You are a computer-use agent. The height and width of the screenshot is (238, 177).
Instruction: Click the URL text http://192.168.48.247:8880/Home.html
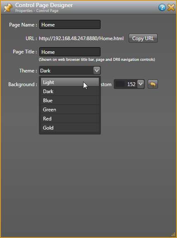[81, 38]
